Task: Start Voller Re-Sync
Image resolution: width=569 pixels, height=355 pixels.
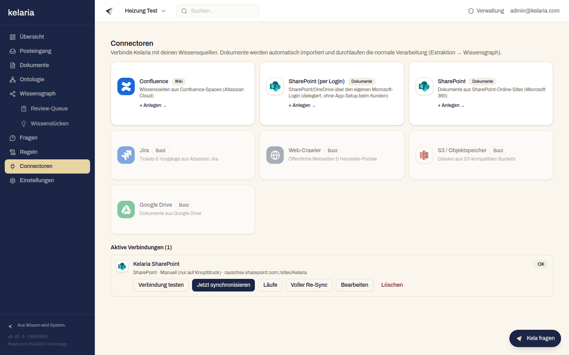Action: [x=309, y=285]
